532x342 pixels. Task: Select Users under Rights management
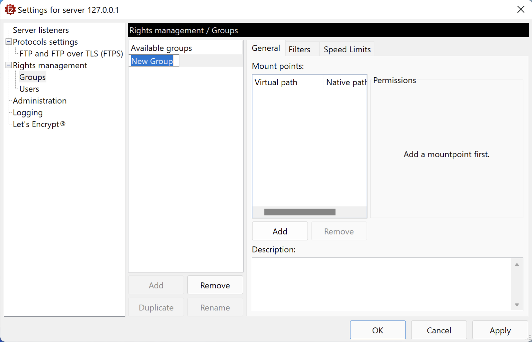(x=28, y=89)
